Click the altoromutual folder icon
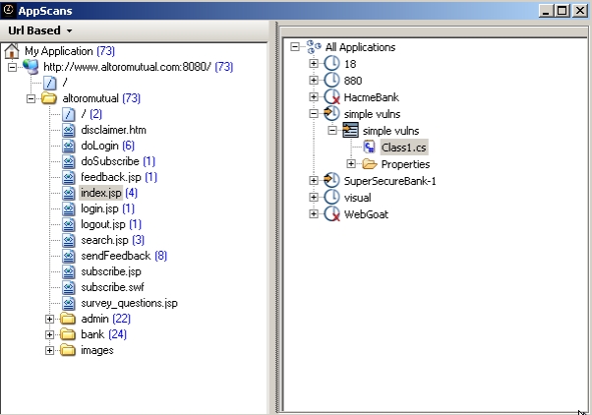Viewport: 592px width, 415px height. coord(49,98)
